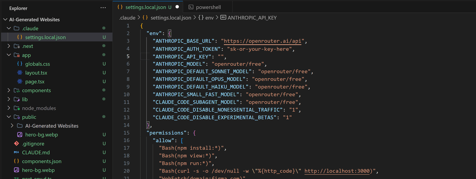This screenshot has width=476, height=179.
Task: Open globals.css in the file tree
Action: pyautogui.click(x=37, y=64)
